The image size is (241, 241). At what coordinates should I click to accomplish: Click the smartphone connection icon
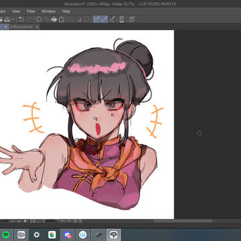tap(122, 19)
